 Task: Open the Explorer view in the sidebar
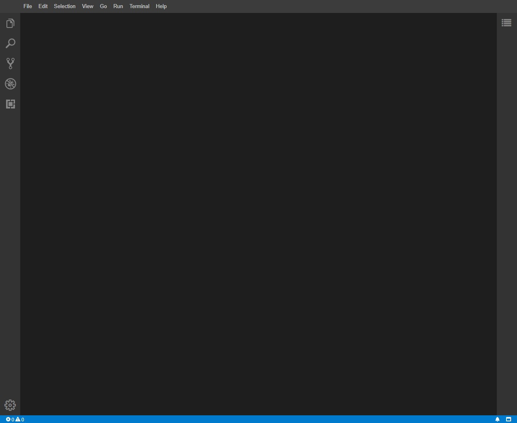10,23
